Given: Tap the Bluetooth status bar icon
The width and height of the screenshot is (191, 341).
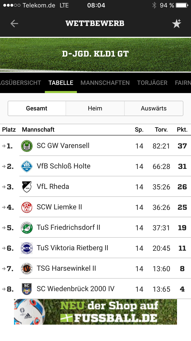Looking at the screenshot, I should click(x=154, y=5).
